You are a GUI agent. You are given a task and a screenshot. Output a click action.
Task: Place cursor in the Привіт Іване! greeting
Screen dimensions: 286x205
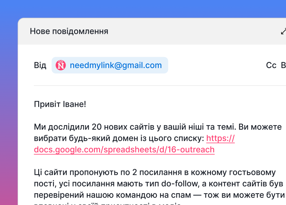[x=60, y=104]
